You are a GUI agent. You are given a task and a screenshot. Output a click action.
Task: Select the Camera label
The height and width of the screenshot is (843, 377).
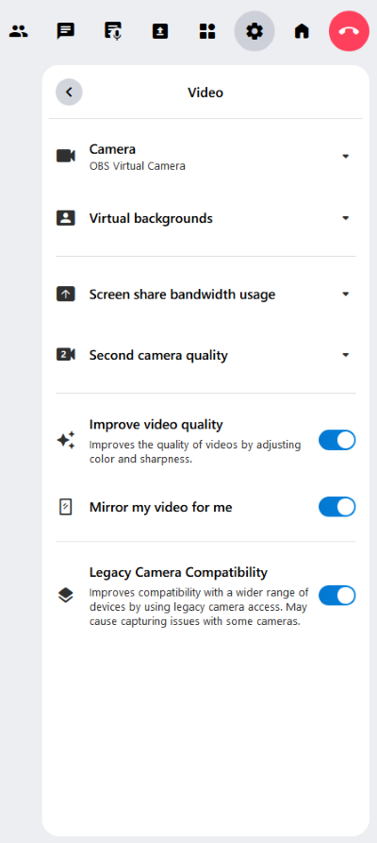coord(112,149)
